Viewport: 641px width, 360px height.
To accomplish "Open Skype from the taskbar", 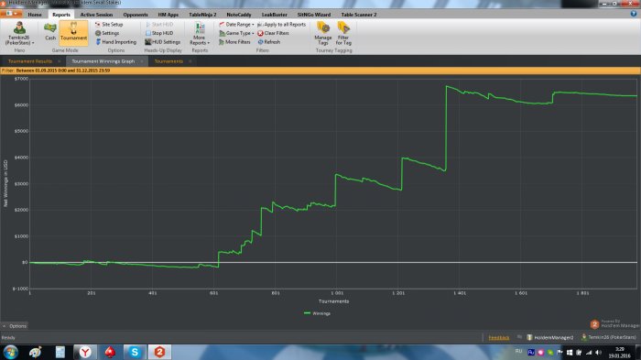I will tap(134, 352).
